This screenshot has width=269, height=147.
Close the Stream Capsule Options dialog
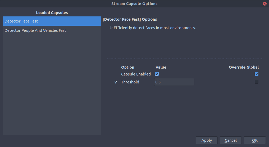[265, 4]
